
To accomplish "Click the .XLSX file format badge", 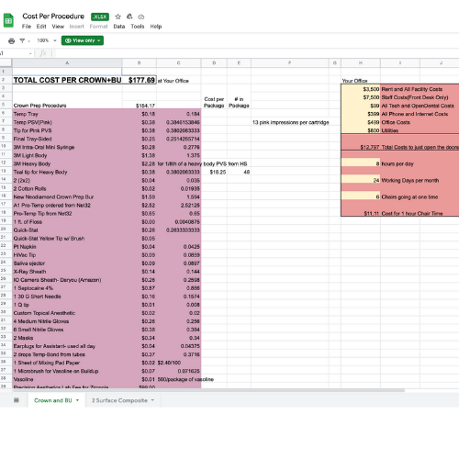I will tap(100, 17).
